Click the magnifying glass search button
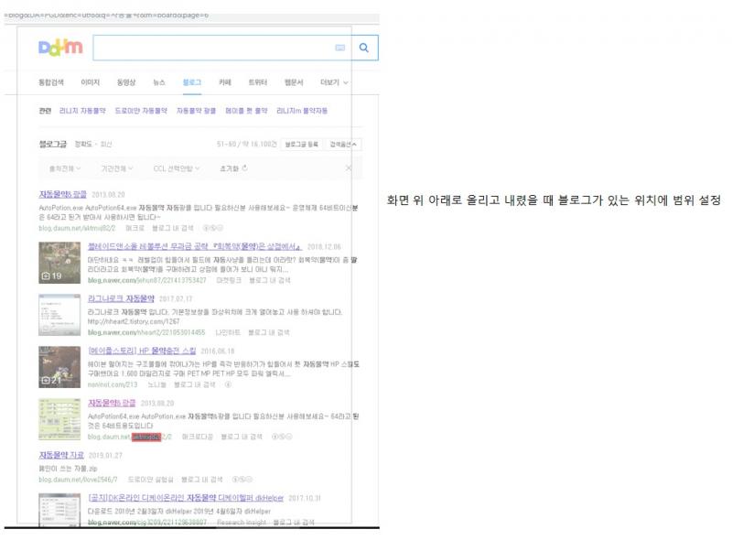 click(x=363, y=49)
